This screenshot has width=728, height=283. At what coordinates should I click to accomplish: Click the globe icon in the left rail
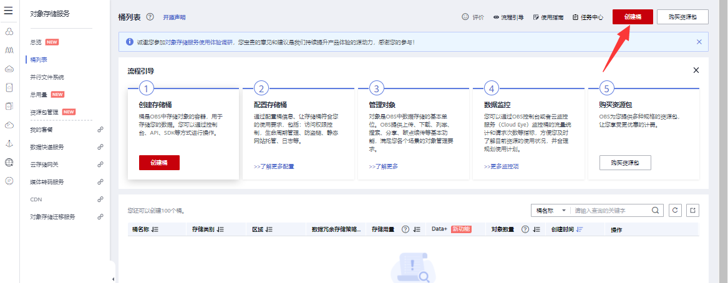[9, 162]
